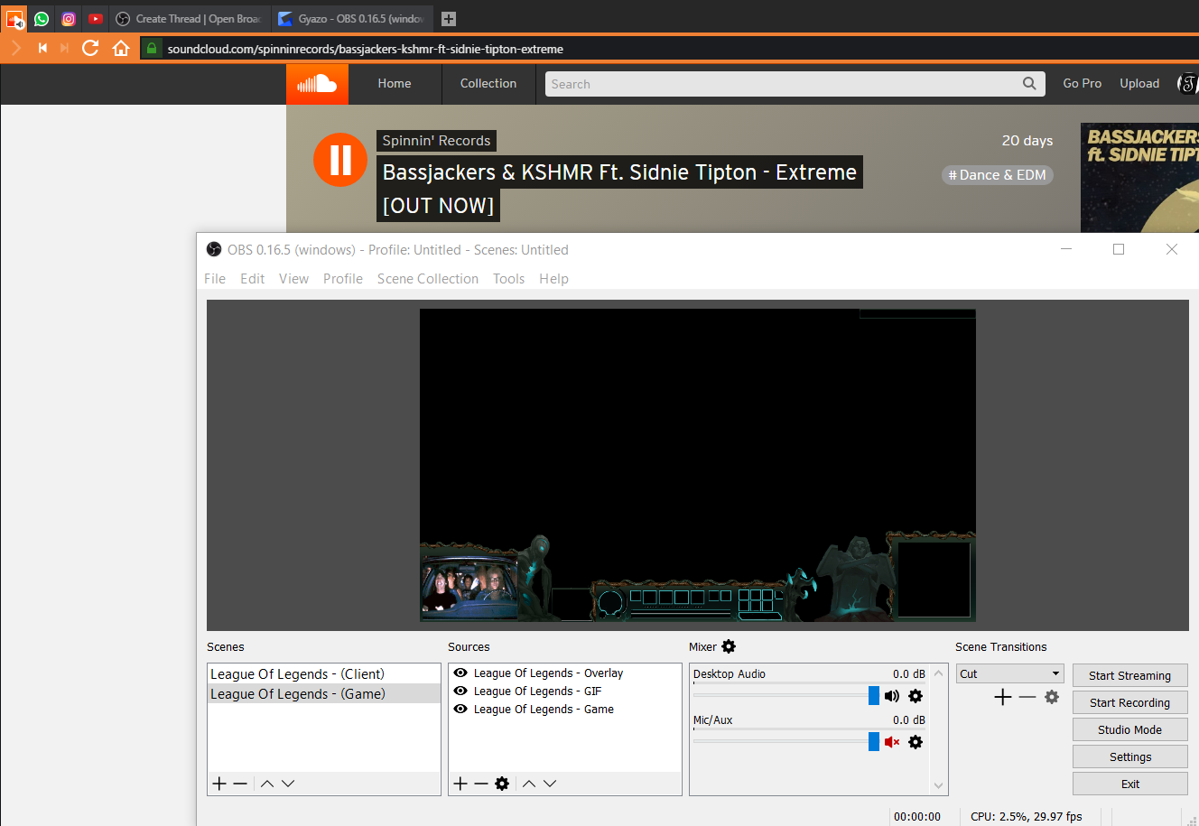The width and height of the screenshot is (1199, 826).
Task: Open the Mixer settings gear next to Mixer label
Action: 729,646
